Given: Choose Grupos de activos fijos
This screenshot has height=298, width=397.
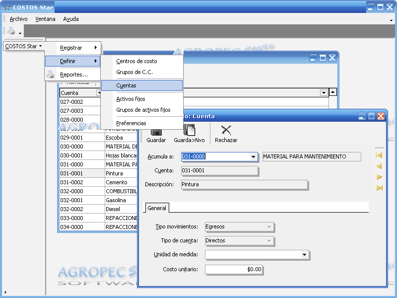Looking at the screenshot, I should tap(142, 110).
